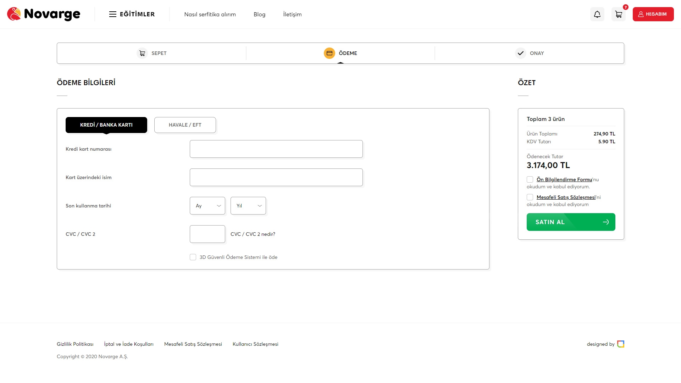Open the hamburger menu icon beside EĞİTİMLER

pyautogui.click(x=113, y=14)
